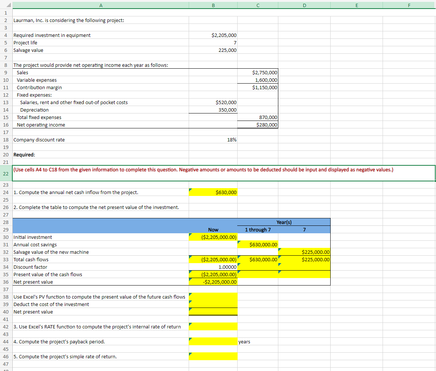
Task: Click the depreciation value 350,000
Action: pos(213,110)
